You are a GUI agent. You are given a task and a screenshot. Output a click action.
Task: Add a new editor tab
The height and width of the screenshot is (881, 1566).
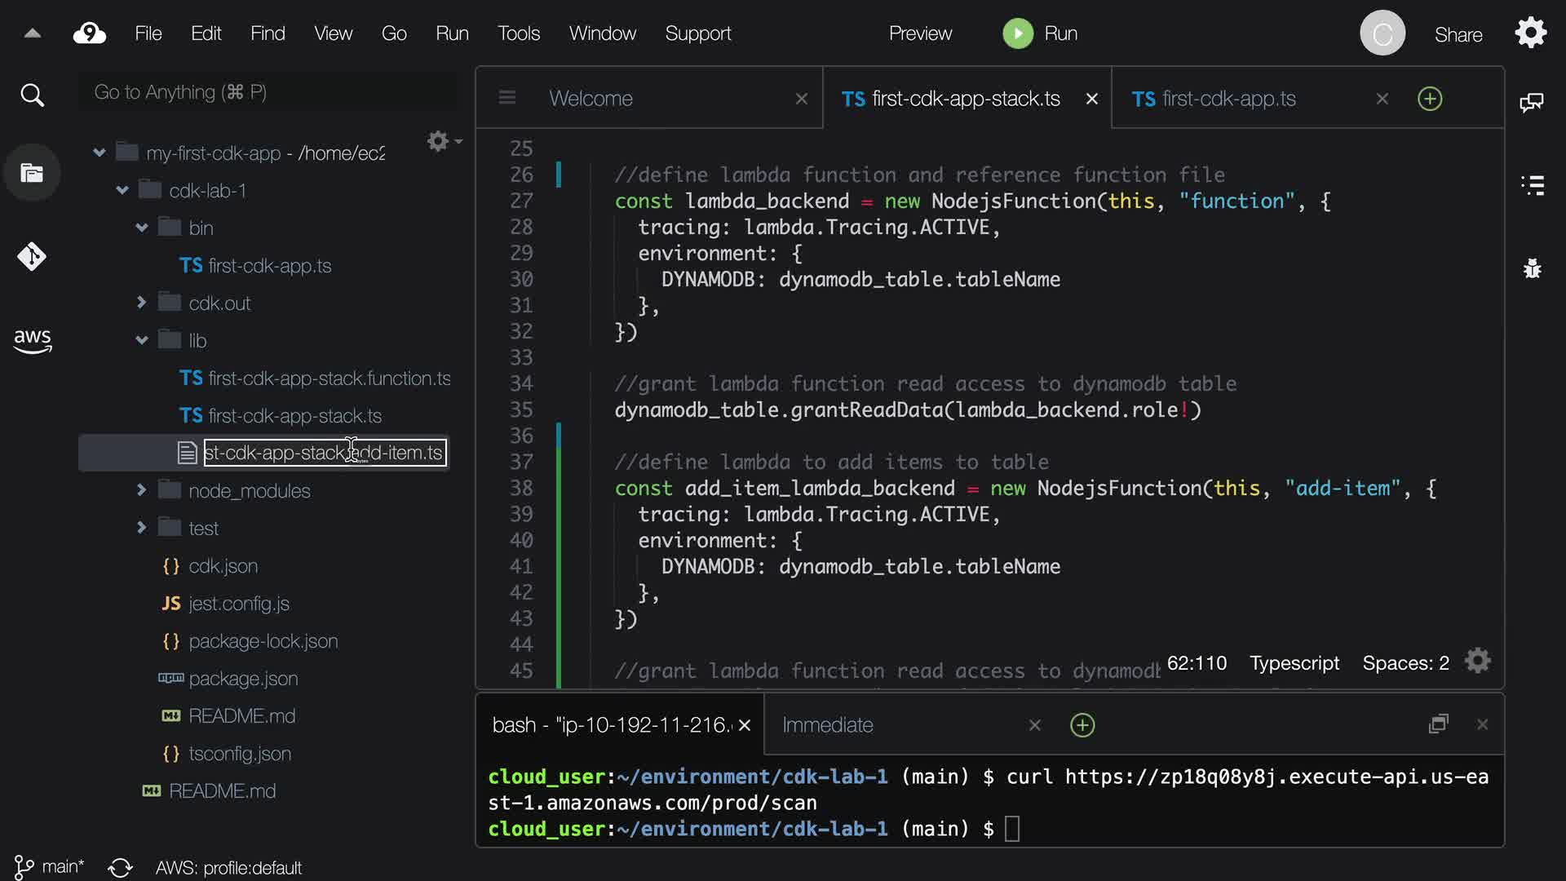click(1429, 99)
